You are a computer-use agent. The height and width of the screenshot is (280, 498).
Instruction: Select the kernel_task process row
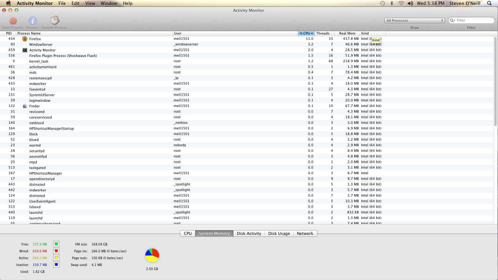(247, 61)
